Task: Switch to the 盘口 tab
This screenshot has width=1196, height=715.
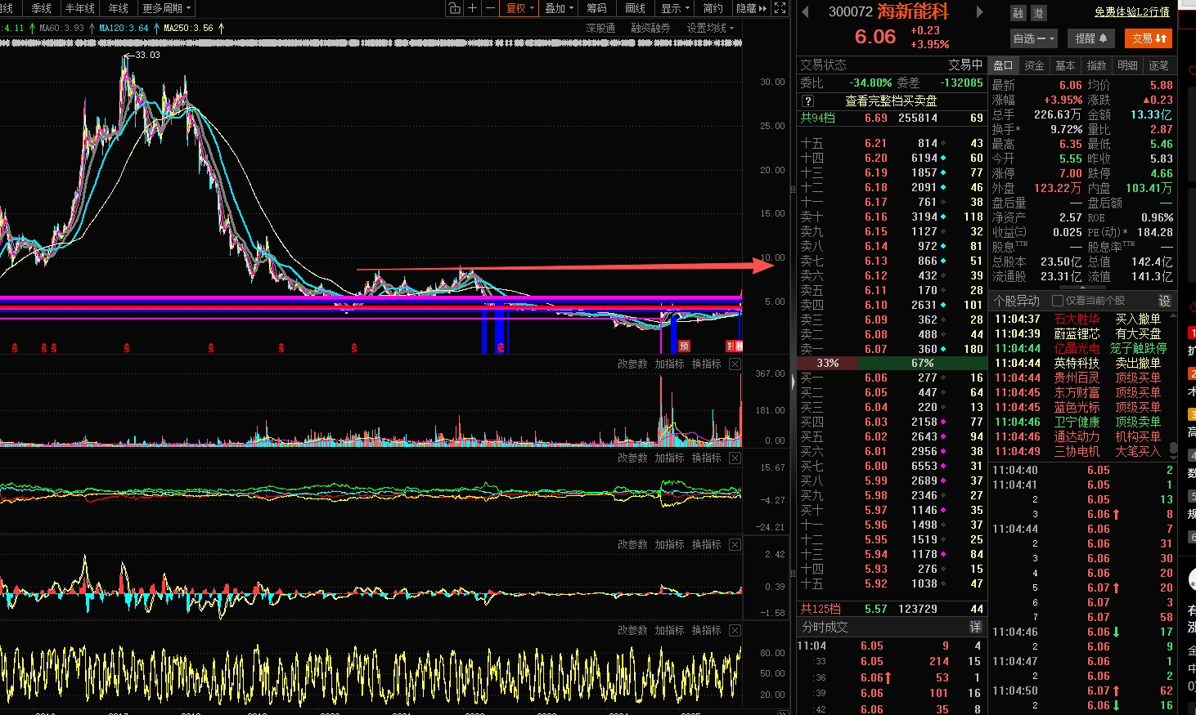Action: [x=1003, y=65]
